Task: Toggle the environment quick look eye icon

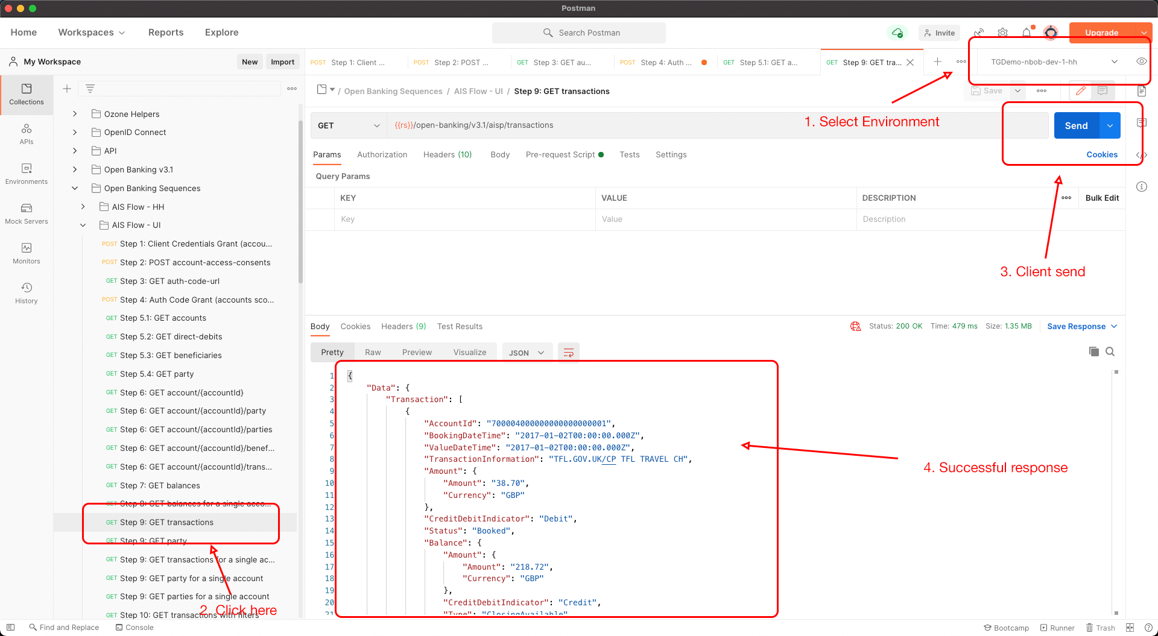Action: 1141,61
